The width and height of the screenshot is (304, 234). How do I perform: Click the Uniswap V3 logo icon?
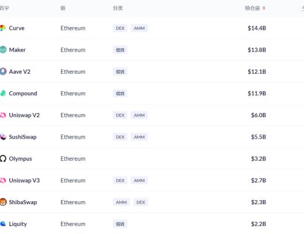point(3,180)
